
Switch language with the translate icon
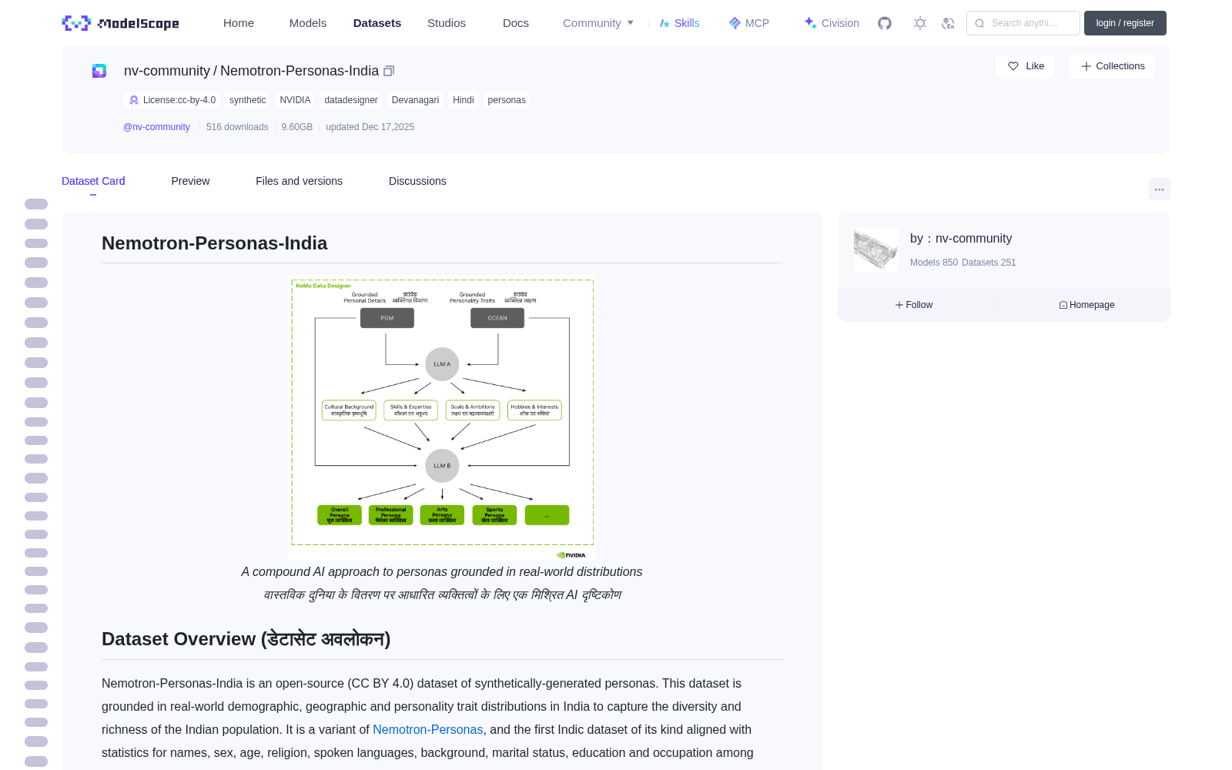pos(949,23)
